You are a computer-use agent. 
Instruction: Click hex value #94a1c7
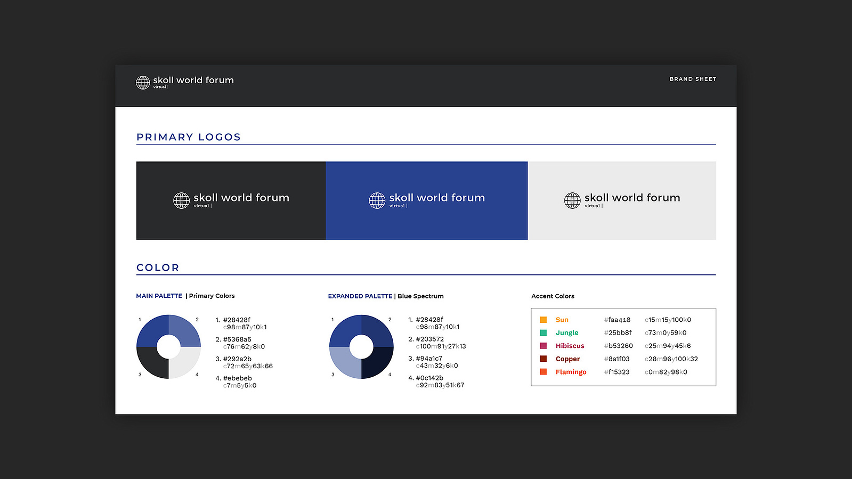(429, 359)
